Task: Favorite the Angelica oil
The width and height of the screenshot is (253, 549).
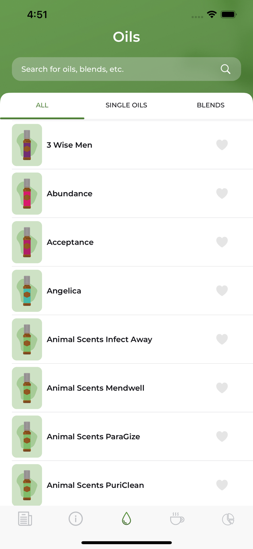Action: coord(222,291)
